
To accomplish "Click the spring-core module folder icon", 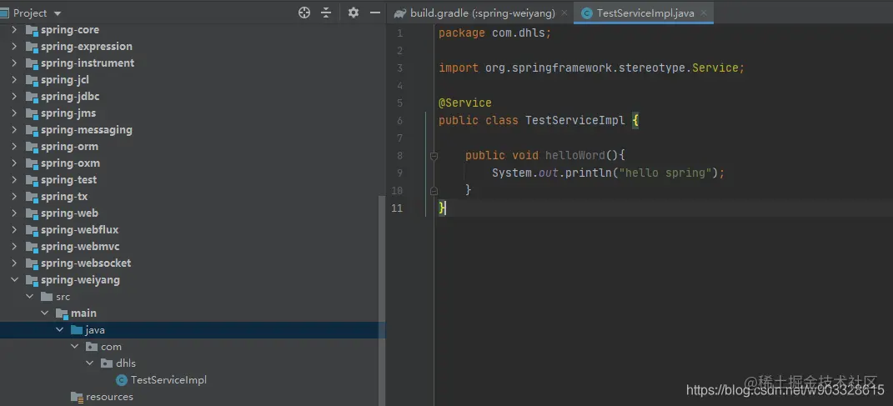I will [32, 30].
